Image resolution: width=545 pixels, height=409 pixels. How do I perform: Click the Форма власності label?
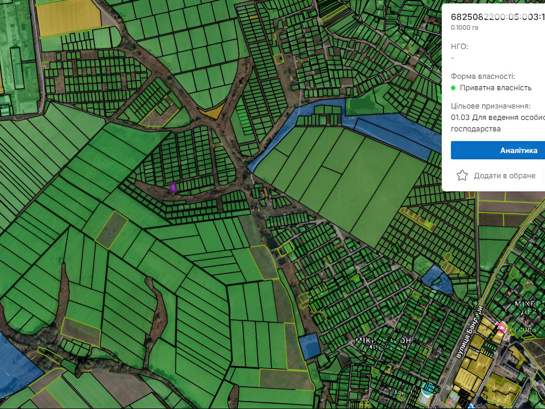pyautogui.click(x=483, y=76)
